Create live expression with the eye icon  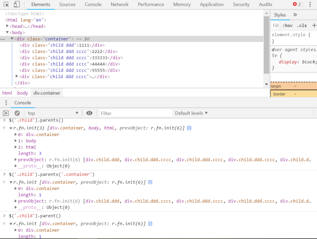(x=89, y=113)
